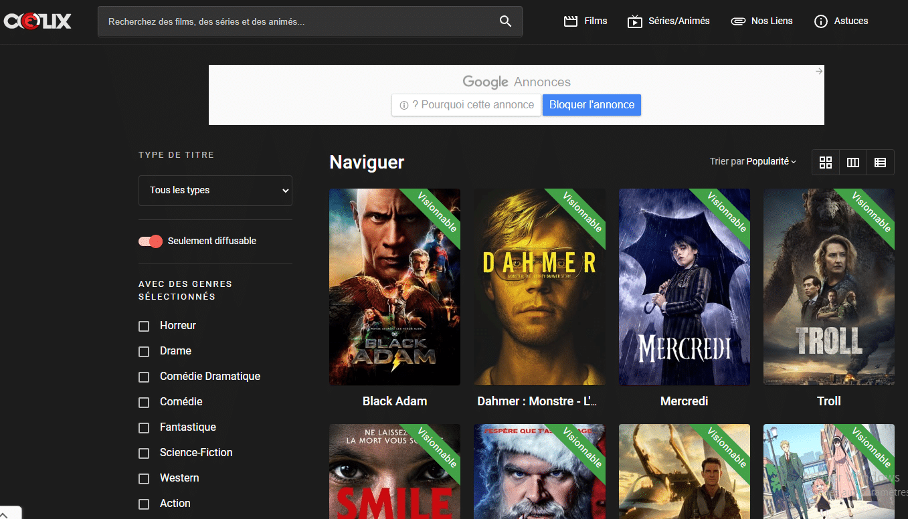Expand the ad arrow in banner corner
The image size is (908, 519).
click(x=818, y=70)
